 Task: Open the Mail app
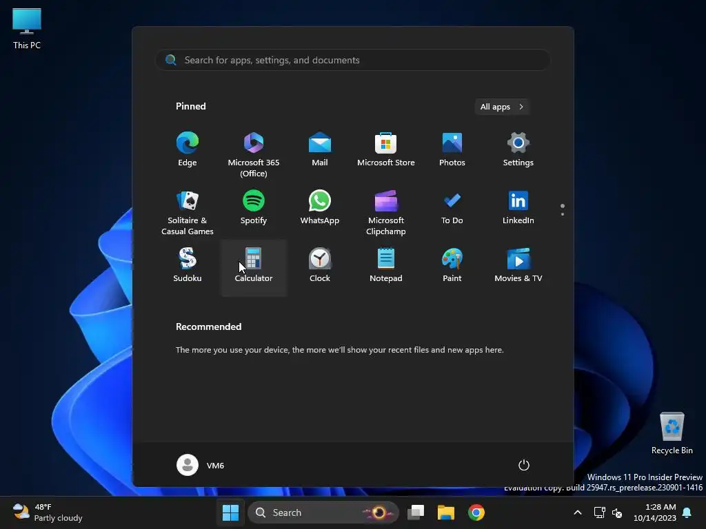[320, 149]
